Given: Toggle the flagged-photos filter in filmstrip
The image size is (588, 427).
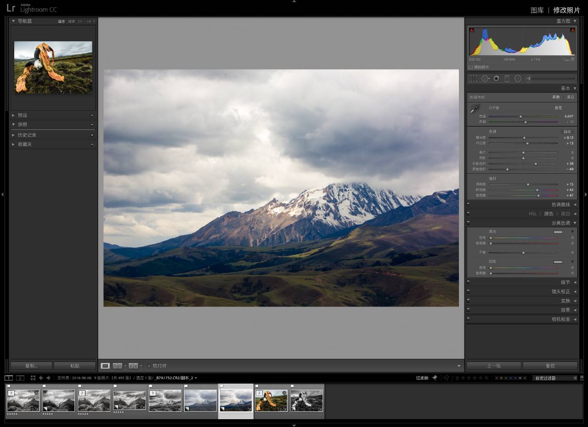Looking at the screenshot, I should [435, 378].
